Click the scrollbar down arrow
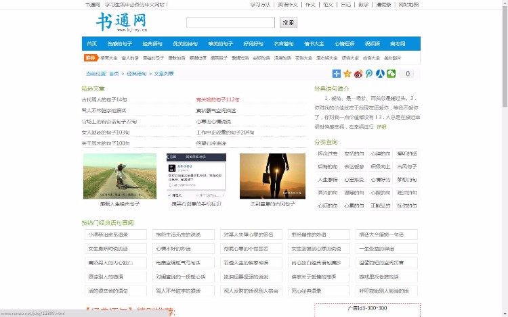Screen dimensions: 508x317 point(505,314)
